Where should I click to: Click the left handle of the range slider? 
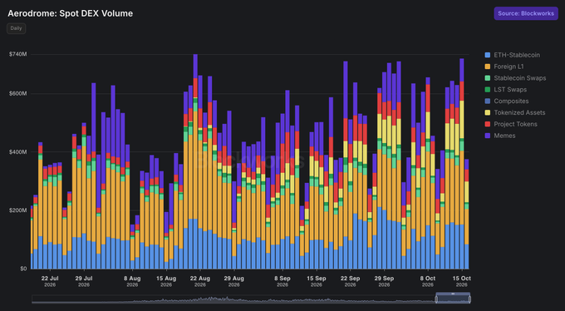(x=436, y=299)
